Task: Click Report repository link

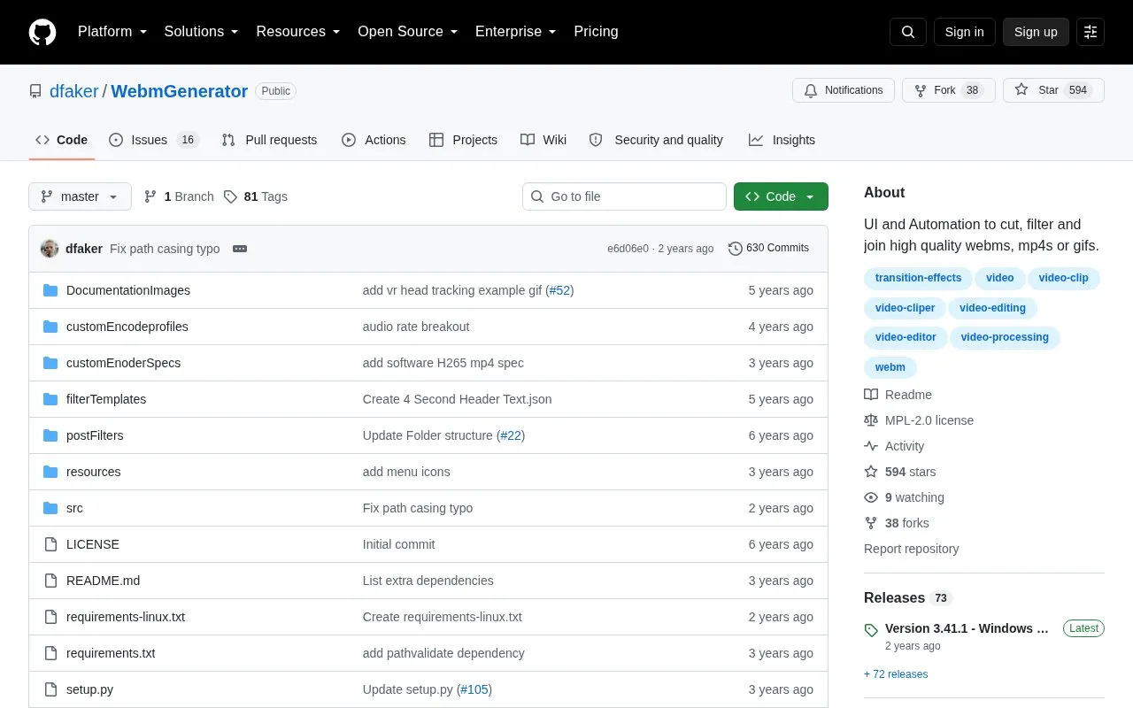Action: click(x=911, y=549)
